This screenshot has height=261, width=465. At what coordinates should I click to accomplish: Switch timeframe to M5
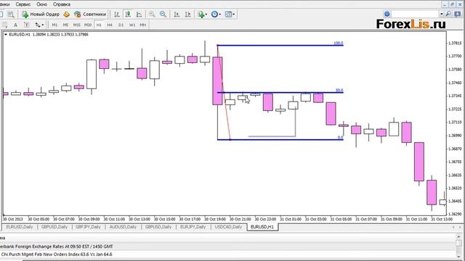65,25
